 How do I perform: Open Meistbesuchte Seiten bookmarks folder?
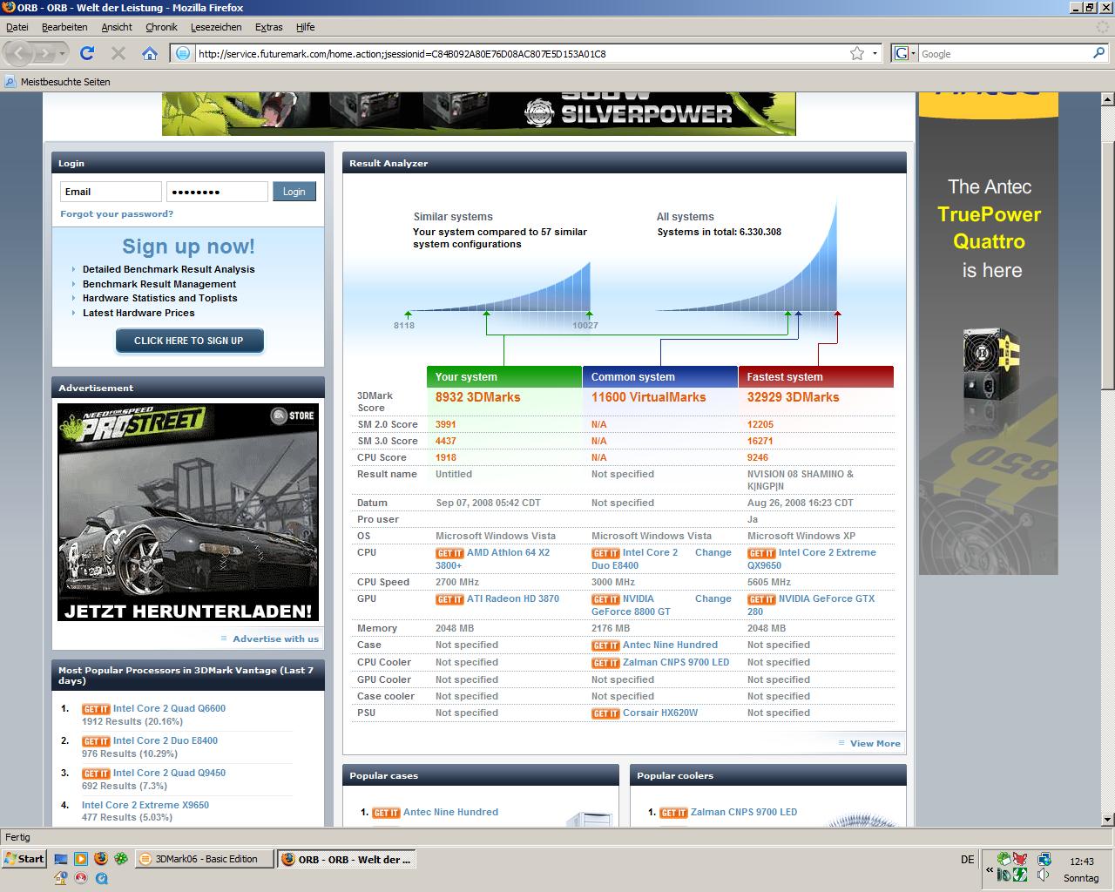(x=57, y=82)
